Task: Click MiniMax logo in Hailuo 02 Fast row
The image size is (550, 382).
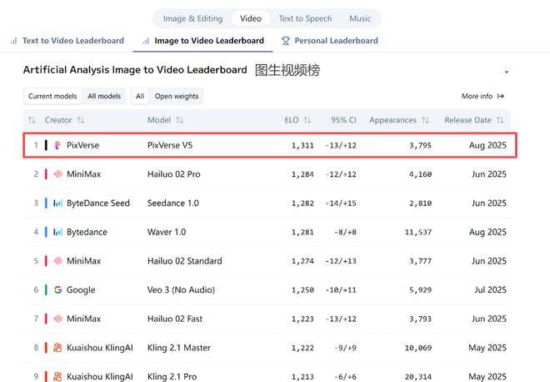Action: point(57,319)
